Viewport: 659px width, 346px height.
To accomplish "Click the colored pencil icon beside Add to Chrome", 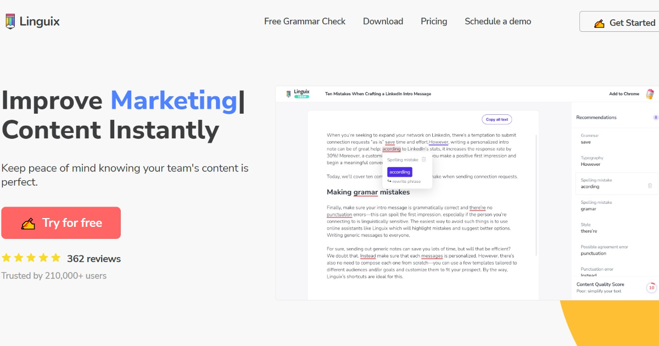I will click(x=650, y=93).
